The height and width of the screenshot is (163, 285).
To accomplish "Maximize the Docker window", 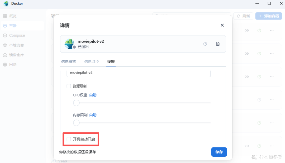I will tap(269, 3).
